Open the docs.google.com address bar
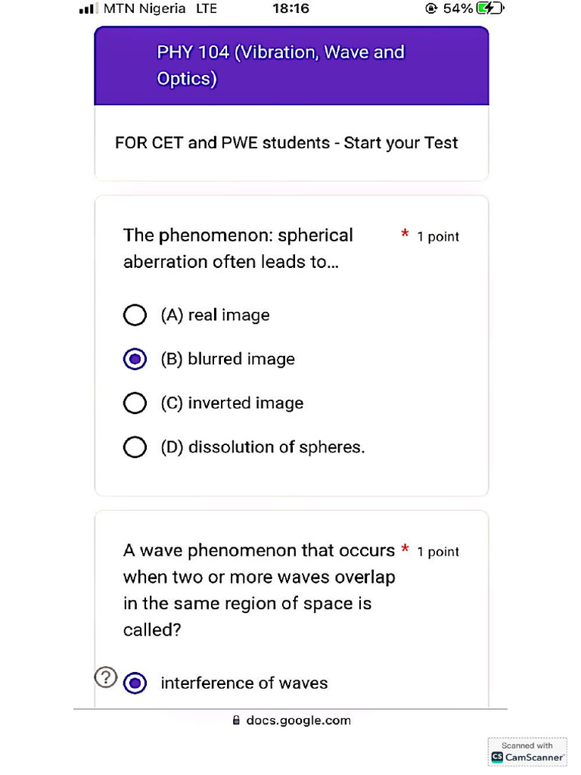 pos(291,721)
